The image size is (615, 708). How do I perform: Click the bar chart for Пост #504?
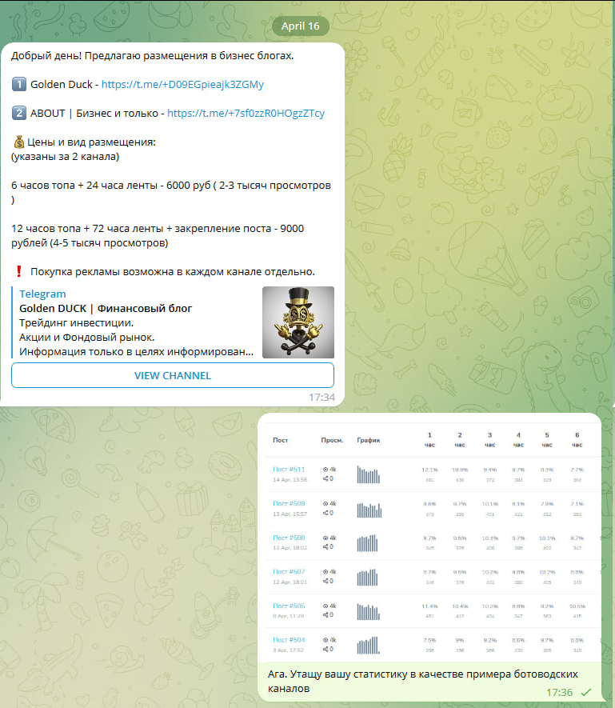pos(369,646)
